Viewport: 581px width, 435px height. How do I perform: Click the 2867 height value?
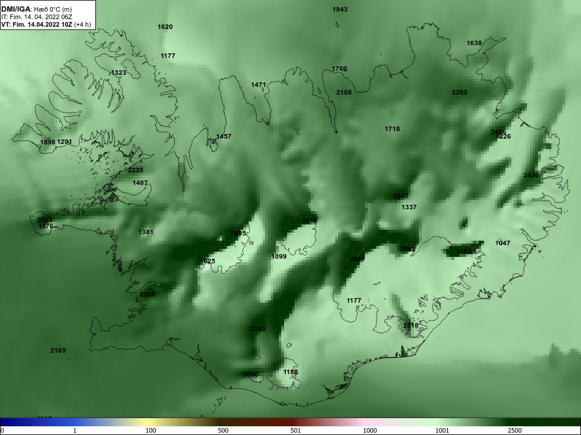(x=357, y=259)
